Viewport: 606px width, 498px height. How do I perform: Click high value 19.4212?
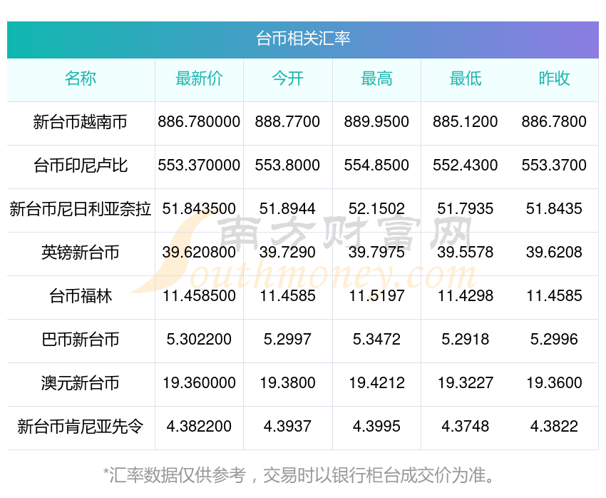(376, 383)
